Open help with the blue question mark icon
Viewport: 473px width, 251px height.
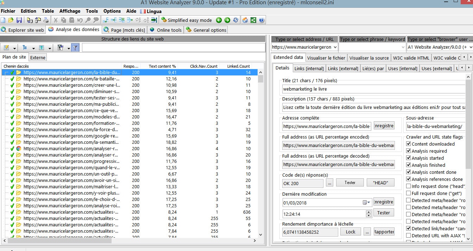click(261, 20)
